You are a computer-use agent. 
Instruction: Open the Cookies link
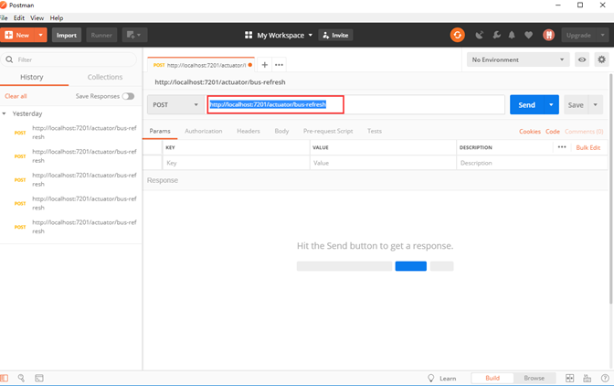[x=530, y=132]
